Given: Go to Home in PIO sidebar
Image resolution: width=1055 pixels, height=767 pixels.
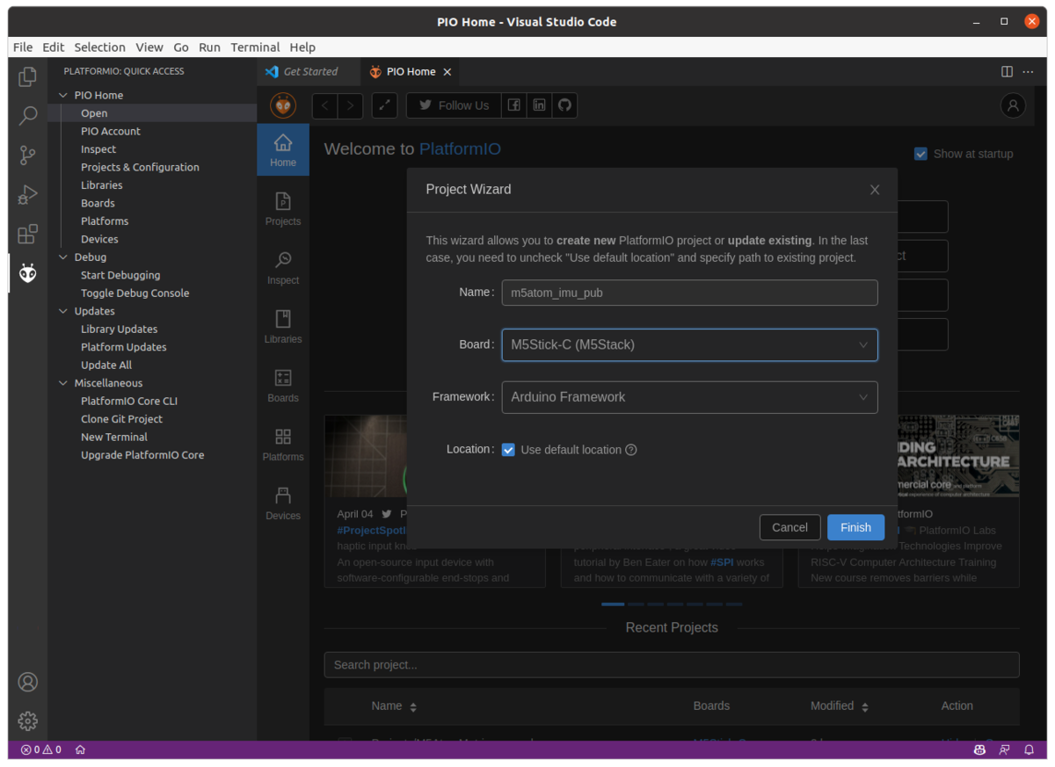Looking at the screenshot, I should point(283,150).
